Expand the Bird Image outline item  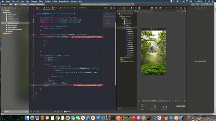(123, 24)
